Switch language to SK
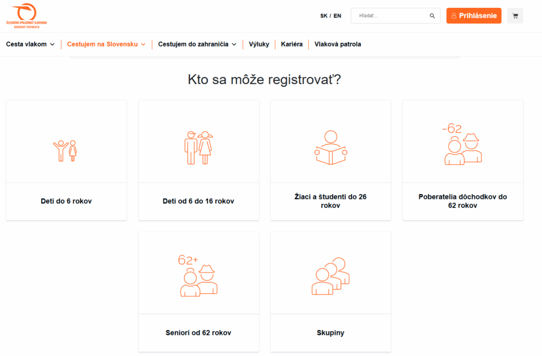The image size is (542, 356). 324,16
